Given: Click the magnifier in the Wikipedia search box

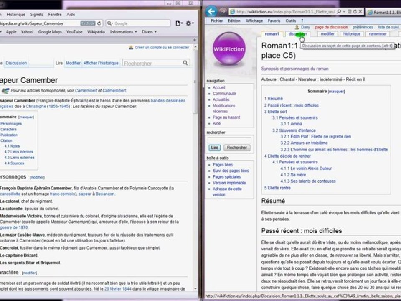Looking at the screenshot, I should pyautogui.click(x=185, y=63).
